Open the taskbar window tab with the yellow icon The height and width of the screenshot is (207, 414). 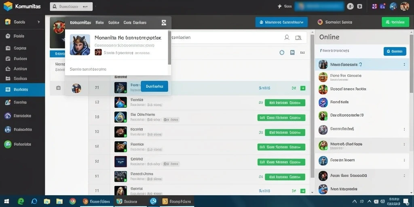coord(177,201)
